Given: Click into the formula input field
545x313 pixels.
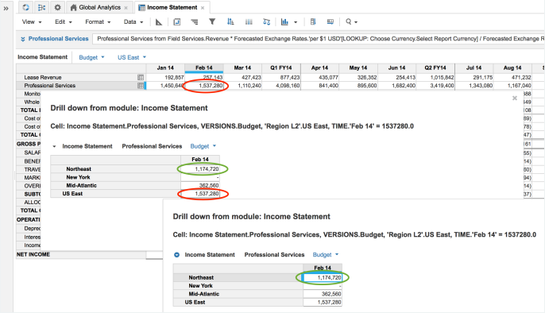Looking at the screenshot, I should [x=319, y=39].
